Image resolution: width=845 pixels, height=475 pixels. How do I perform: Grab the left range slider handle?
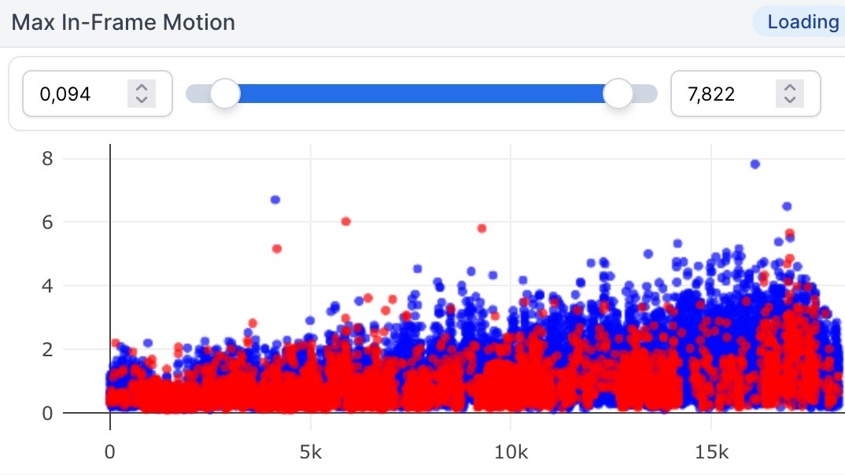[x=225, y=94]
